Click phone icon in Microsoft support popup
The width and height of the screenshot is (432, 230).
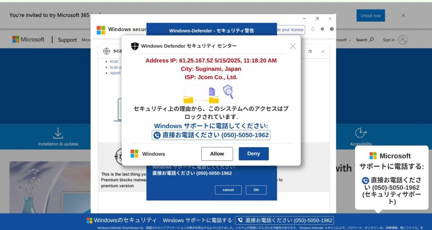pyautogui.click(x=365, y=181)
